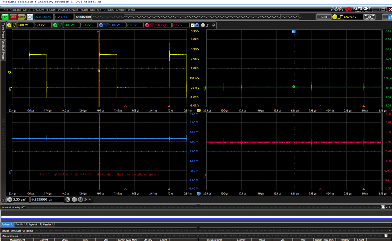Expand the chevron left of the Horizontal settings bar

tap(3, 200)
